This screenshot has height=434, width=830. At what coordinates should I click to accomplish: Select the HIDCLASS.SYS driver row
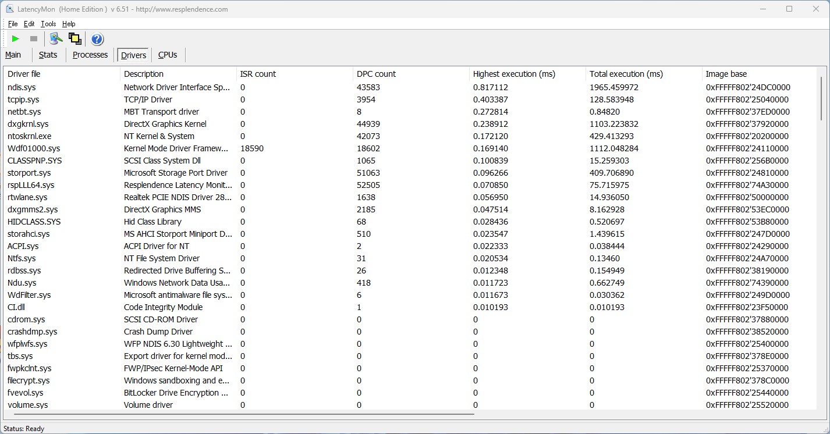(410, 222)
